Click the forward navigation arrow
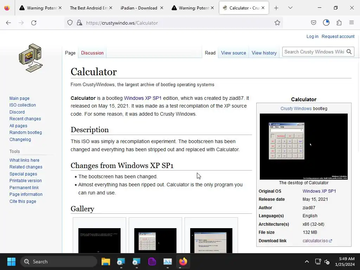 (21, 23)
